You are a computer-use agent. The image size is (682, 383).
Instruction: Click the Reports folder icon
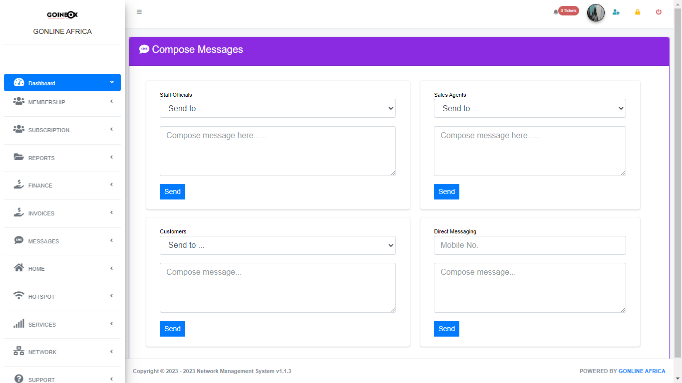click(19, 157)
